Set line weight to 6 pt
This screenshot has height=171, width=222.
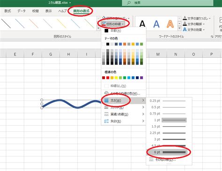coord(169,152)
